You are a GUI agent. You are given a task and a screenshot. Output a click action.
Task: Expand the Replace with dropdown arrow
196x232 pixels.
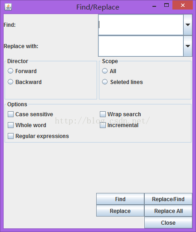(x=188, y=46)
